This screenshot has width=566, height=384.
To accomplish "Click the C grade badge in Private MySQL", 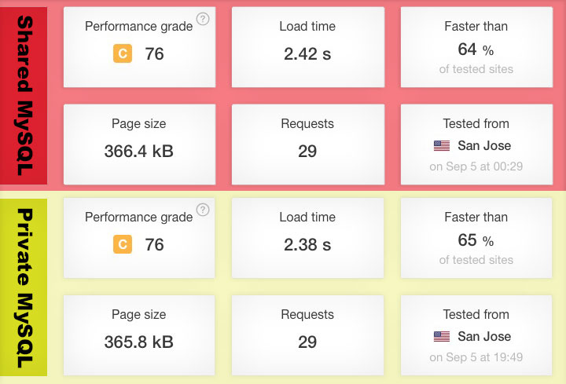I will [123, 244].
